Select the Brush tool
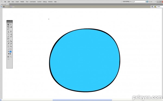This screenshot has height=101, width=163. coord(11,36)
